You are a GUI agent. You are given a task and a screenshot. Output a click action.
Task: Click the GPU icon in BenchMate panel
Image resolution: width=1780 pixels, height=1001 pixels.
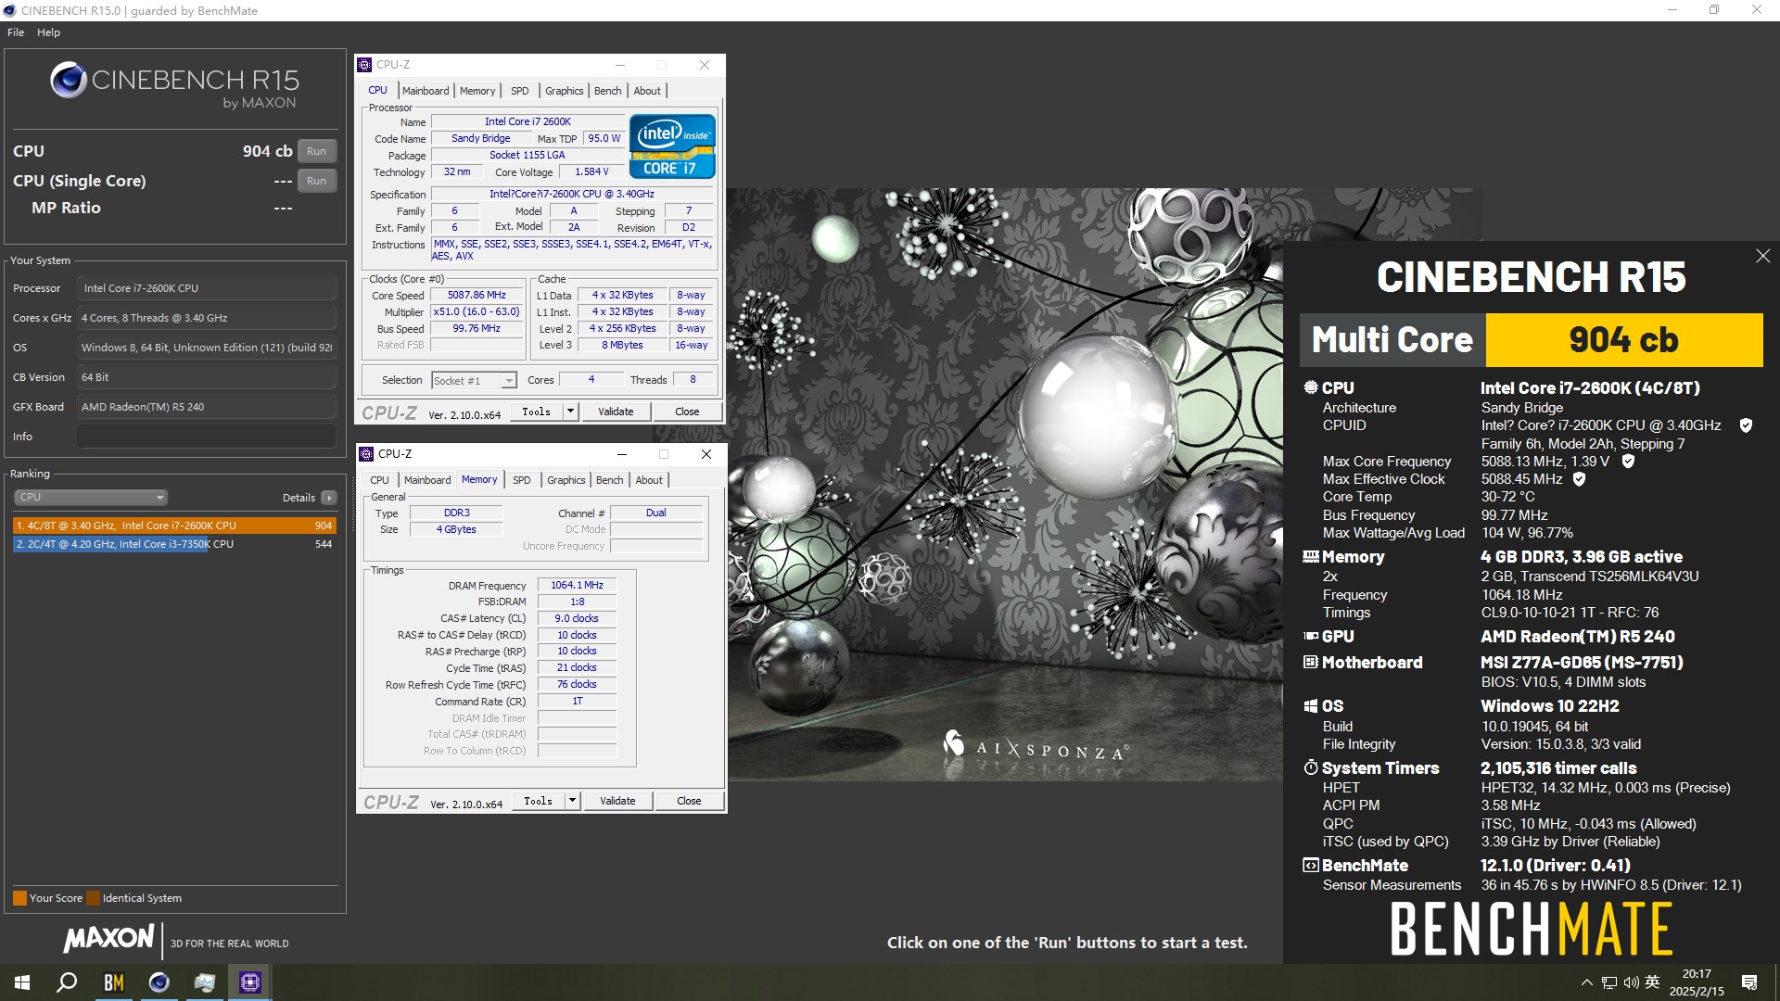[x=1311, y=636]
